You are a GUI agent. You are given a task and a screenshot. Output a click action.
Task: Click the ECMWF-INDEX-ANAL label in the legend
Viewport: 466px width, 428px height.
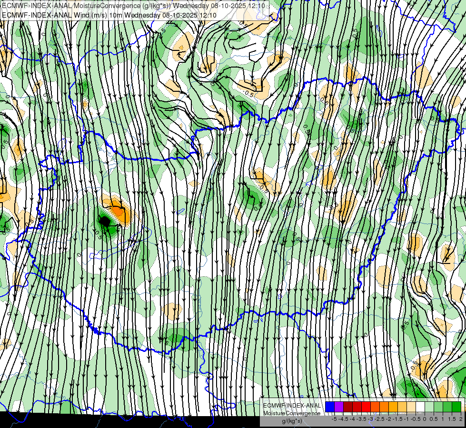point(292,406)
